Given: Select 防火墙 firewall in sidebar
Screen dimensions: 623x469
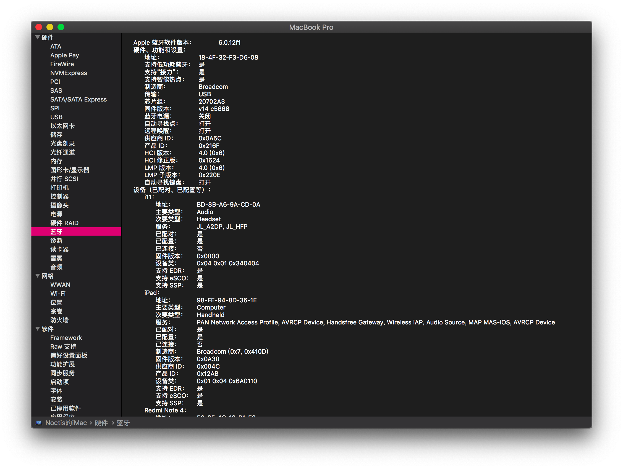Looking at the screenshot, I should [x=59, y=320].
